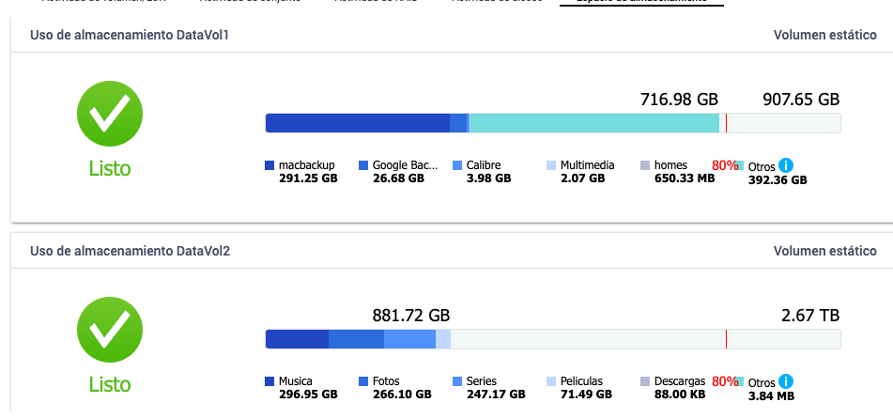
Task: Click the Calibre legend color square
Action: coord(457,165)
